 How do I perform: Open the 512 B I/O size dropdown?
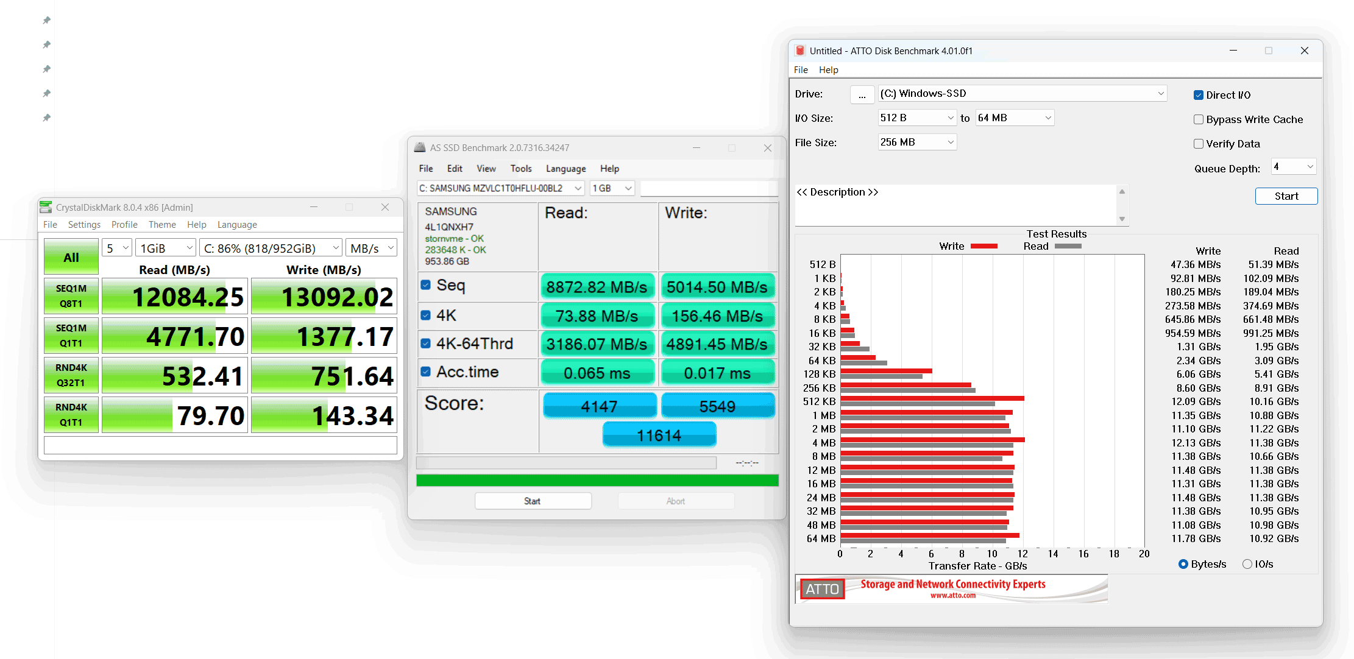[917, 118]
